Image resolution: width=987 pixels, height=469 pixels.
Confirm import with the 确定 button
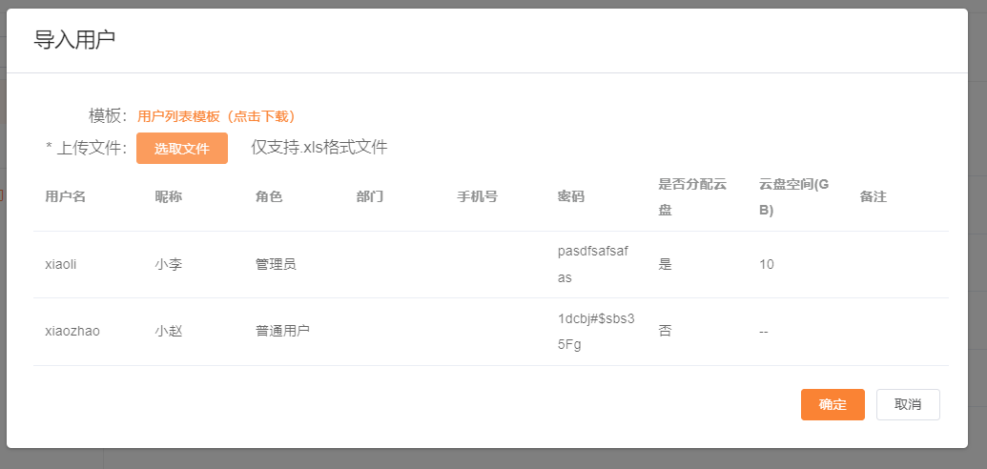click(833, 405)
